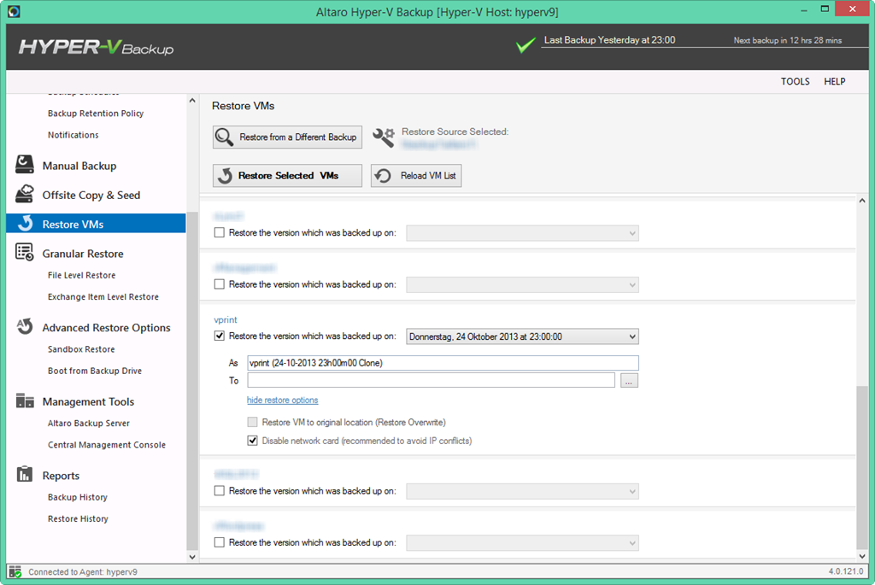This screenshot has height=585, width=875.
Task: Open Central Management Console
Action: coord(107,445)
